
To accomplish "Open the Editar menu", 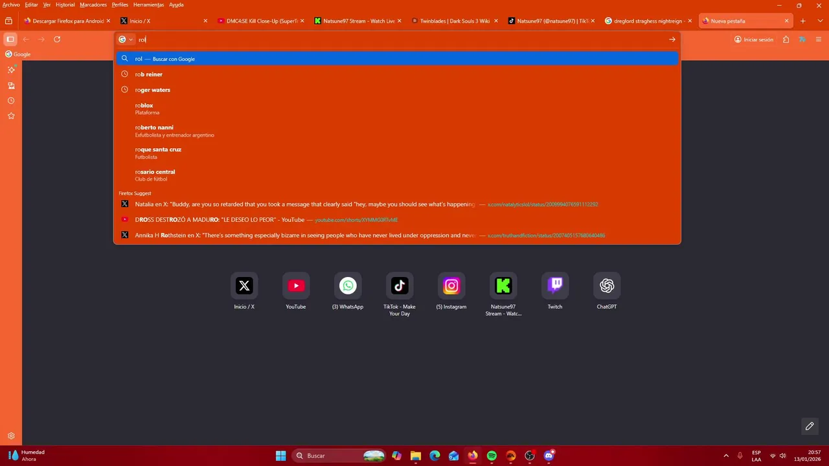I will pyautogui.click(x=31, y=5).
